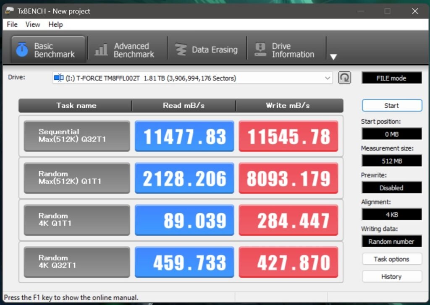
Task: Select 4K Q32T1 write result 427.870
Action: (288, 262)
